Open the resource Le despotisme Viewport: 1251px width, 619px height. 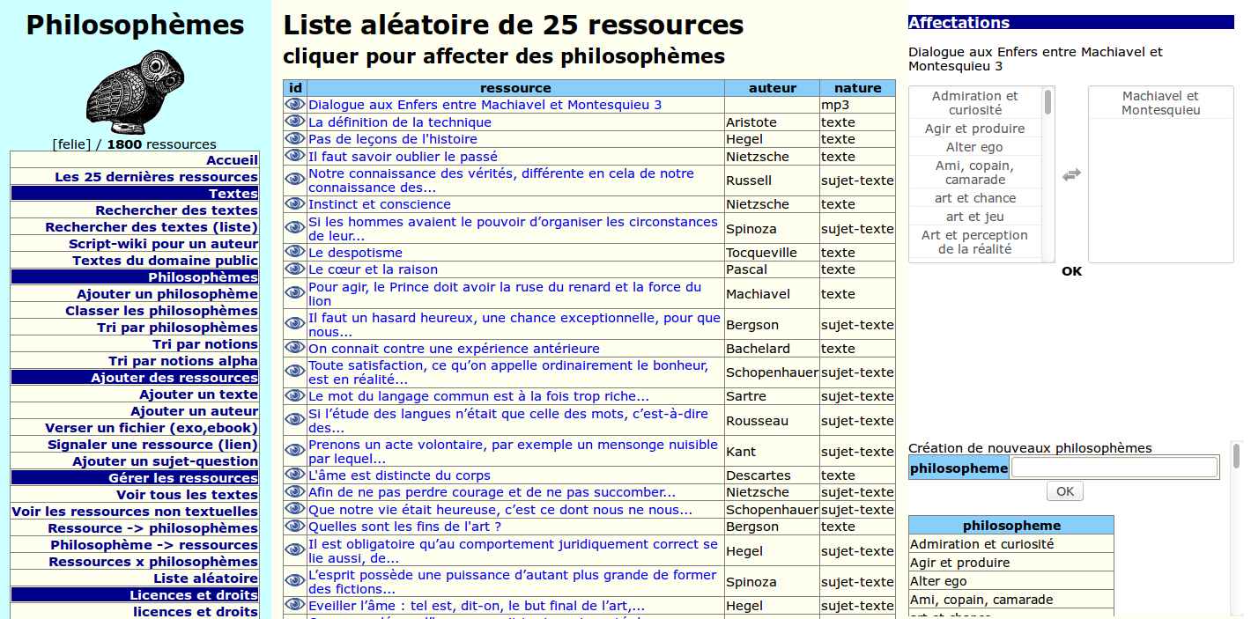click(x=355, y=253)
